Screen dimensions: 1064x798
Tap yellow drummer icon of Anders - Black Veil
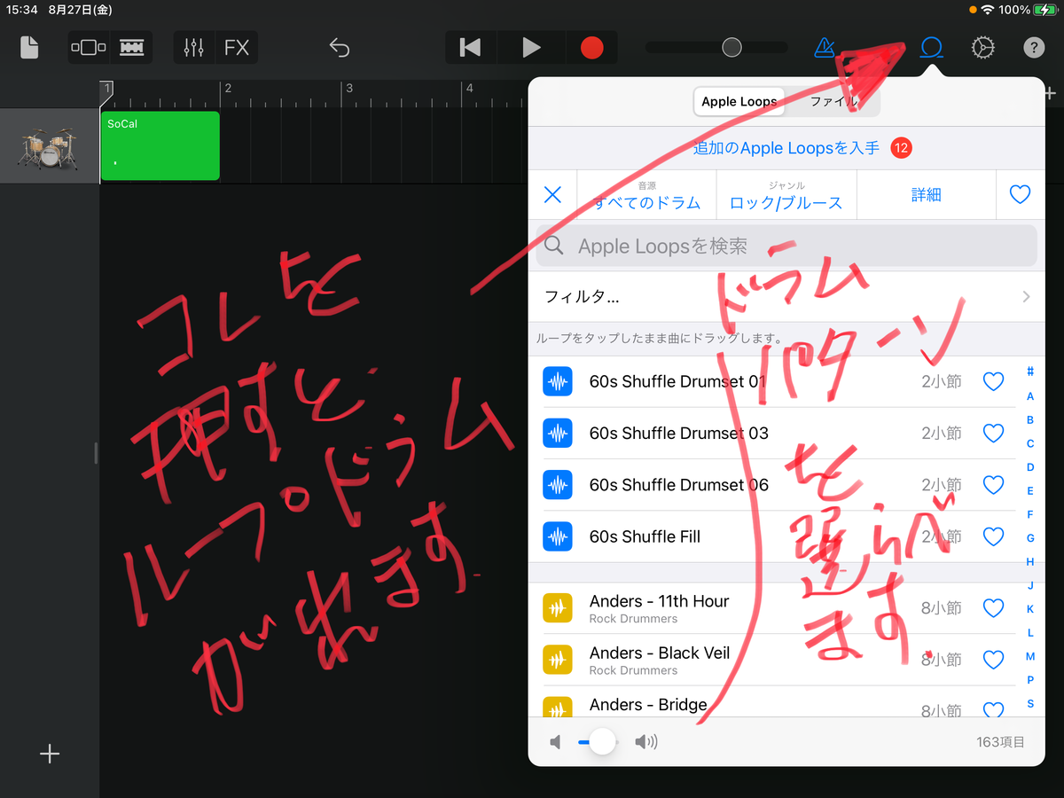tap(558, 660)
